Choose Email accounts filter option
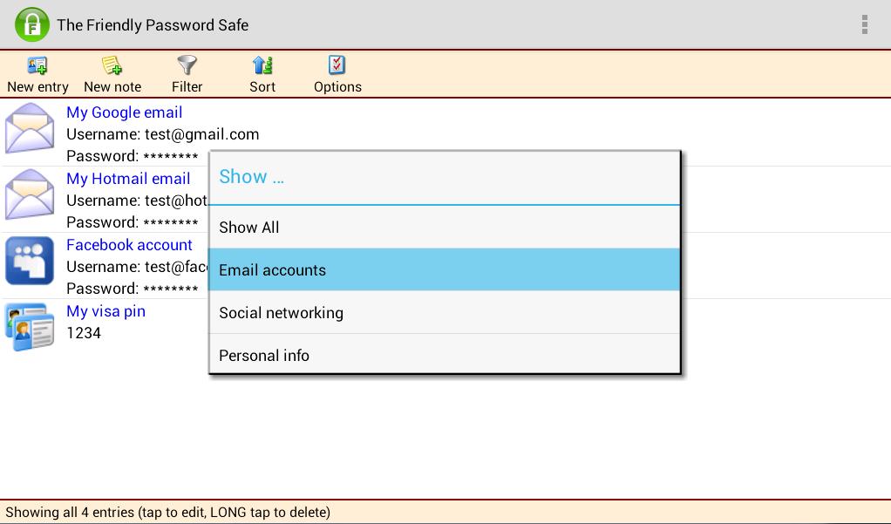This screenshot has height=524, width=891. tap(445, 270)
